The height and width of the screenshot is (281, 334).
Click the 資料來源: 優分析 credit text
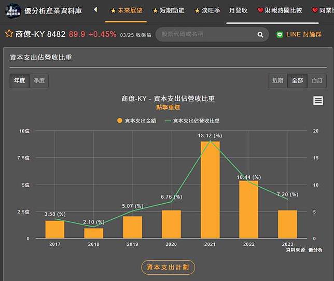pos(304,250)
